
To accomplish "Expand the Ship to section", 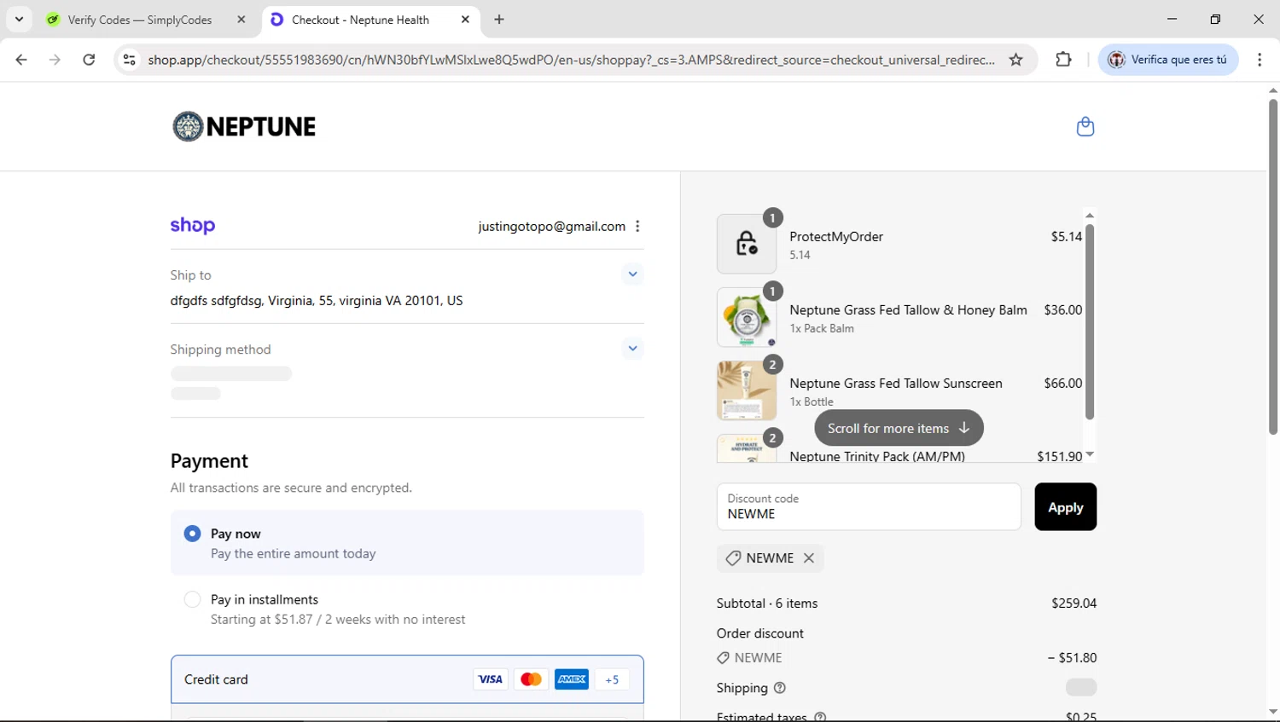I will click(632, 274).
